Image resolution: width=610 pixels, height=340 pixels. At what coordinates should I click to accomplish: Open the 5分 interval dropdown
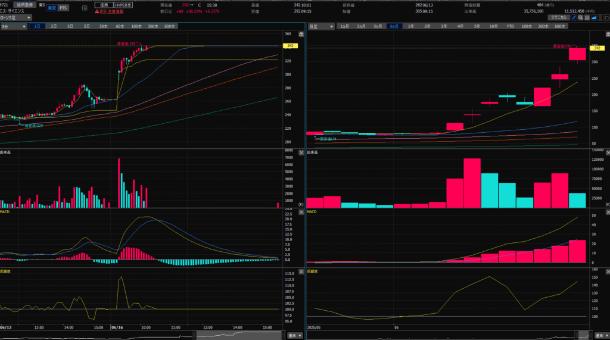pos(14,26)
